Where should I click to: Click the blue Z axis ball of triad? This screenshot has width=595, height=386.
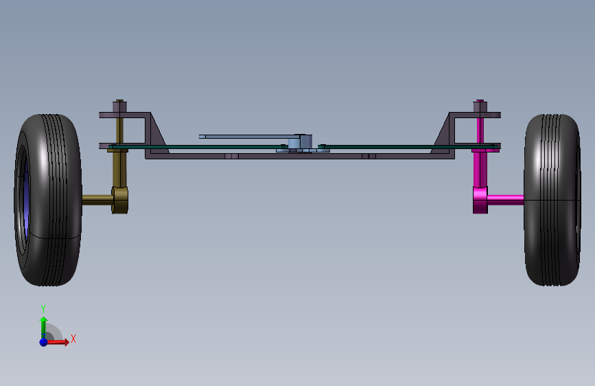(x=43, y=342)
